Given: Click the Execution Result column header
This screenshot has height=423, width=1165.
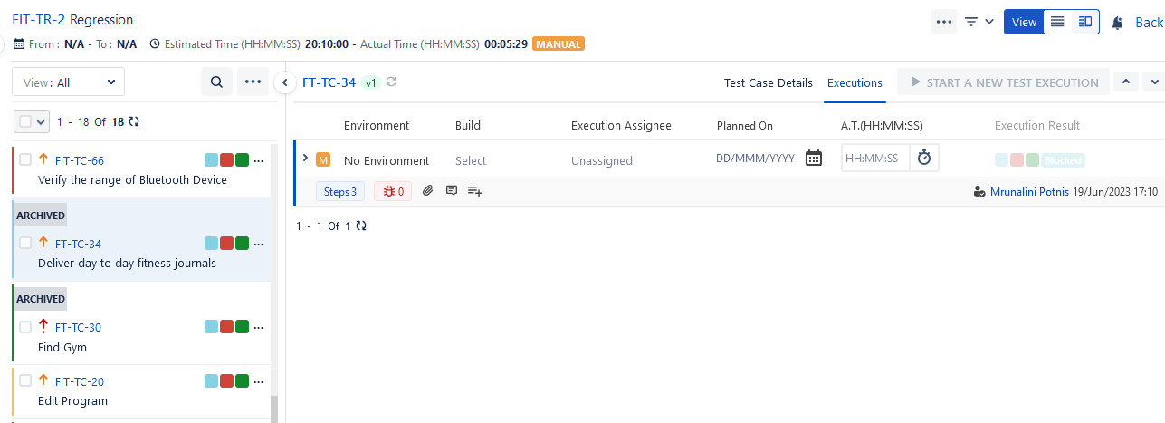Looking at the screenshot, I should [1037, 126].
